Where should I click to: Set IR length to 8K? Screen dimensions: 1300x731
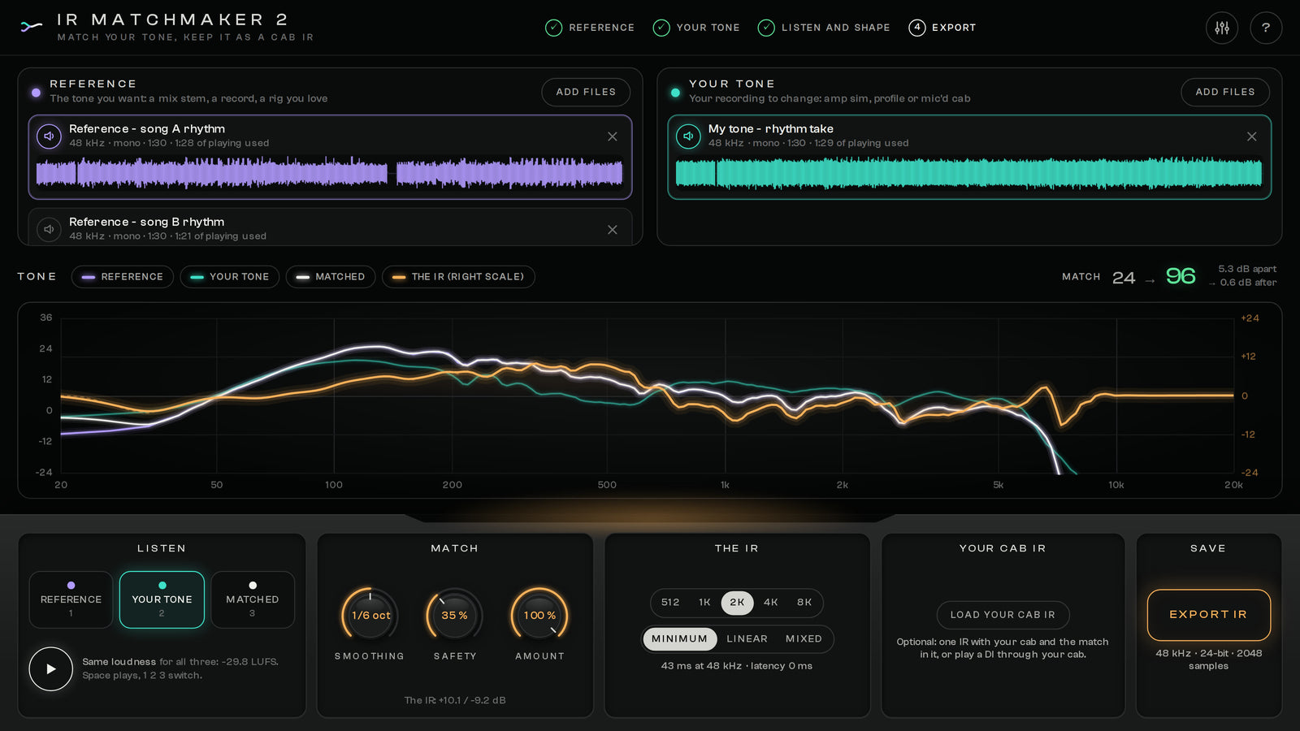click(804, 603)
